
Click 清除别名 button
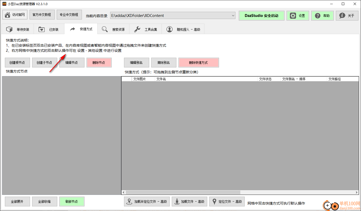pyautogui.click(x=164, y=63)
